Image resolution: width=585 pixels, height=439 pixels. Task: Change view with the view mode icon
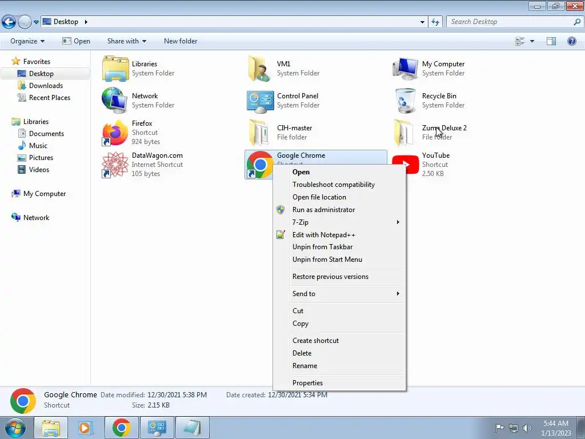click(x=520, y=41)
